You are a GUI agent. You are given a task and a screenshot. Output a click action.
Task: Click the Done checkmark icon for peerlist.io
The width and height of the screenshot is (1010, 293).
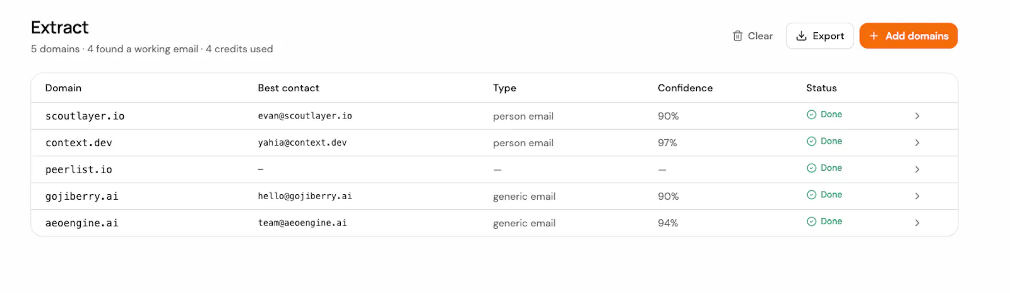[x=811, y=168]
